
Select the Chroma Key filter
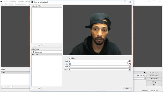click(x=47, y=52)
